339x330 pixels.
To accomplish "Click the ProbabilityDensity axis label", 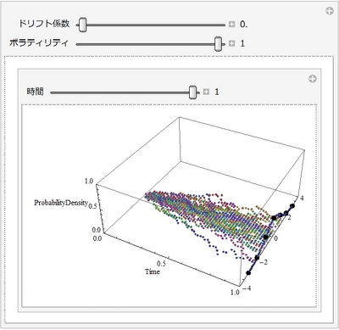I will 61,203.
